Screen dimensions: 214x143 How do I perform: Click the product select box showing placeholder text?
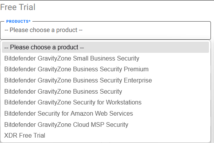(105, 30)
